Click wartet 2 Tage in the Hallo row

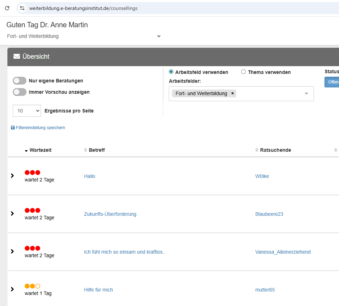[39, 180]
